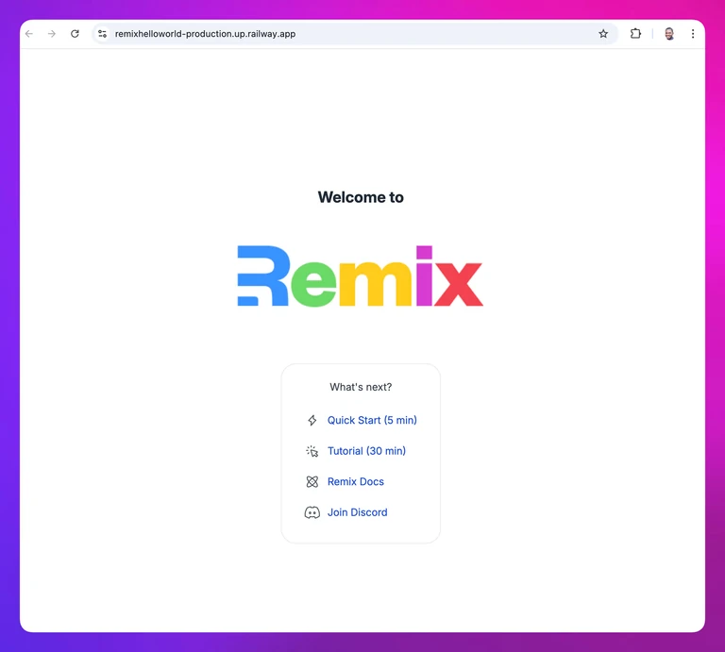This screenshot has height=652, width=725.
Task: Click the colorful Remix logo
Action: (361, 276)
